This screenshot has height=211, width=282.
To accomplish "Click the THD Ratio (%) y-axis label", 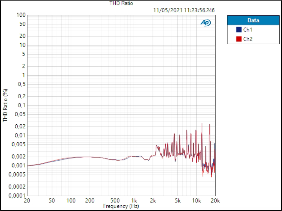I will [x=6, y=105].
